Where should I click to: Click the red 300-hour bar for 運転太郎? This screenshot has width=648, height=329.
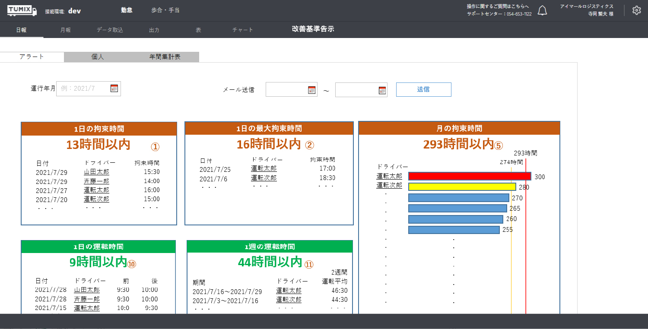469,176
